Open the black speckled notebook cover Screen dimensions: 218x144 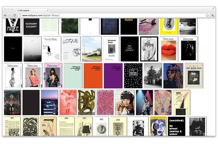tap(133, 76)
